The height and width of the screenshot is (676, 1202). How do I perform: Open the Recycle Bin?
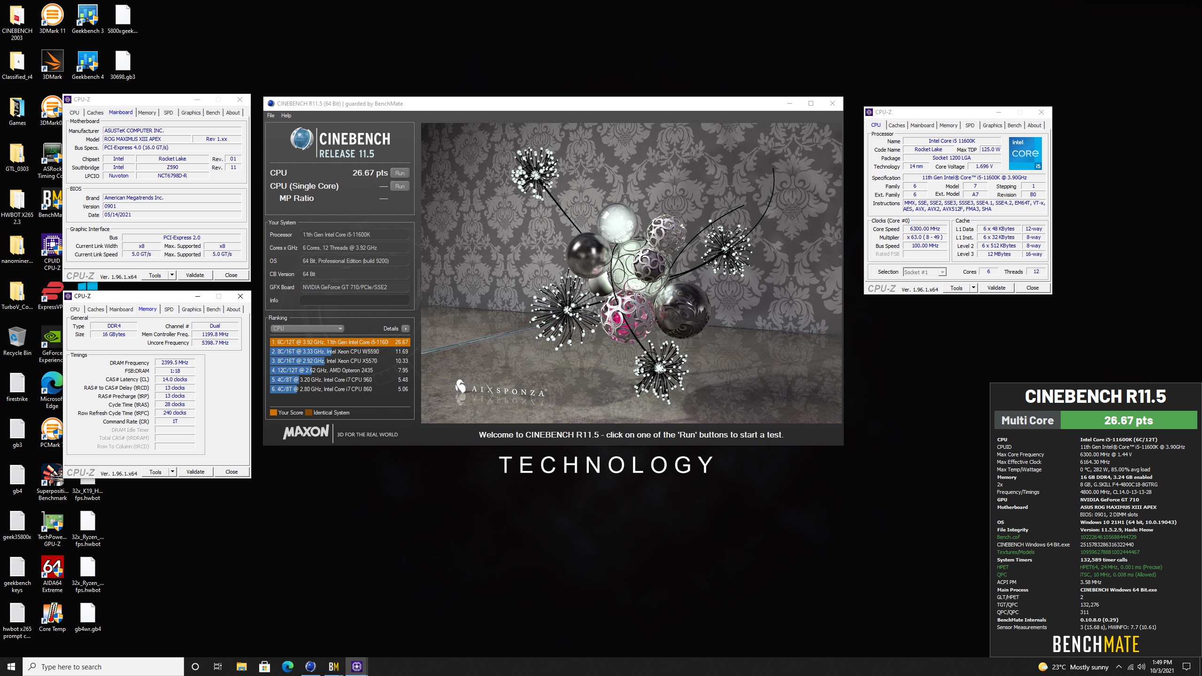point(17,341)
